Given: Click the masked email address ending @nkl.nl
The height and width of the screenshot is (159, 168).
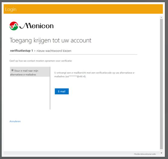Looking at the screenshot, I should [x=76, y=76].
